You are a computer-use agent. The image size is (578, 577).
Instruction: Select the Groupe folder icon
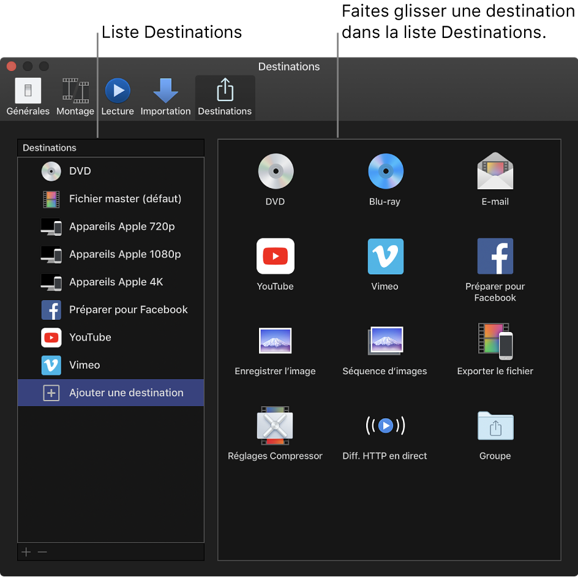point(495,425)
